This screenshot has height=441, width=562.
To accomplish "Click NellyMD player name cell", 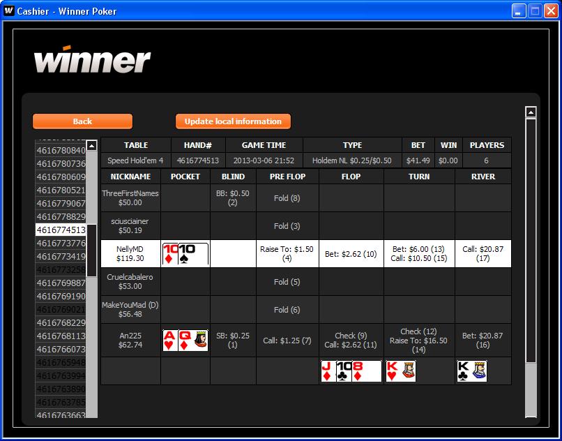I will pyautogui.click(x=130, y=254).
